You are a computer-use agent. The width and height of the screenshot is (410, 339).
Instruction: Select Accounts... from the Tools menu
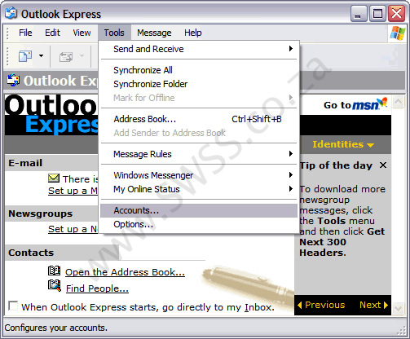pyautogui.click(x=199, y=210)
